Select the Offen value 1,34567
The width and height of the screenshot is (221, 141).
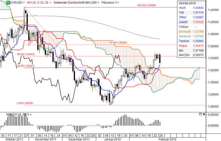pyautogui.click(x=198, y=17)
